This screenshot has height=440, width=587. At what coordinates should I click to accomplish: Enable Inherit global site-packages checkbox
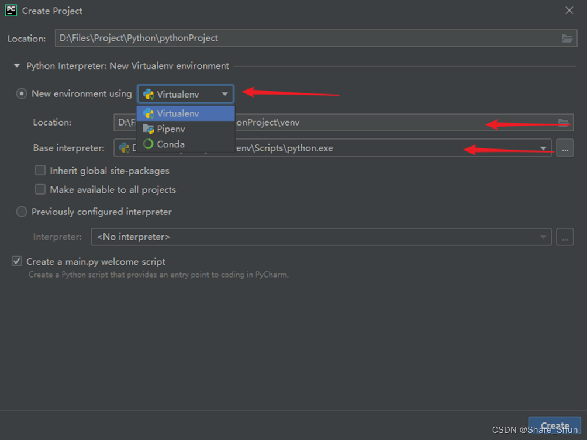[x=40, y=171]
